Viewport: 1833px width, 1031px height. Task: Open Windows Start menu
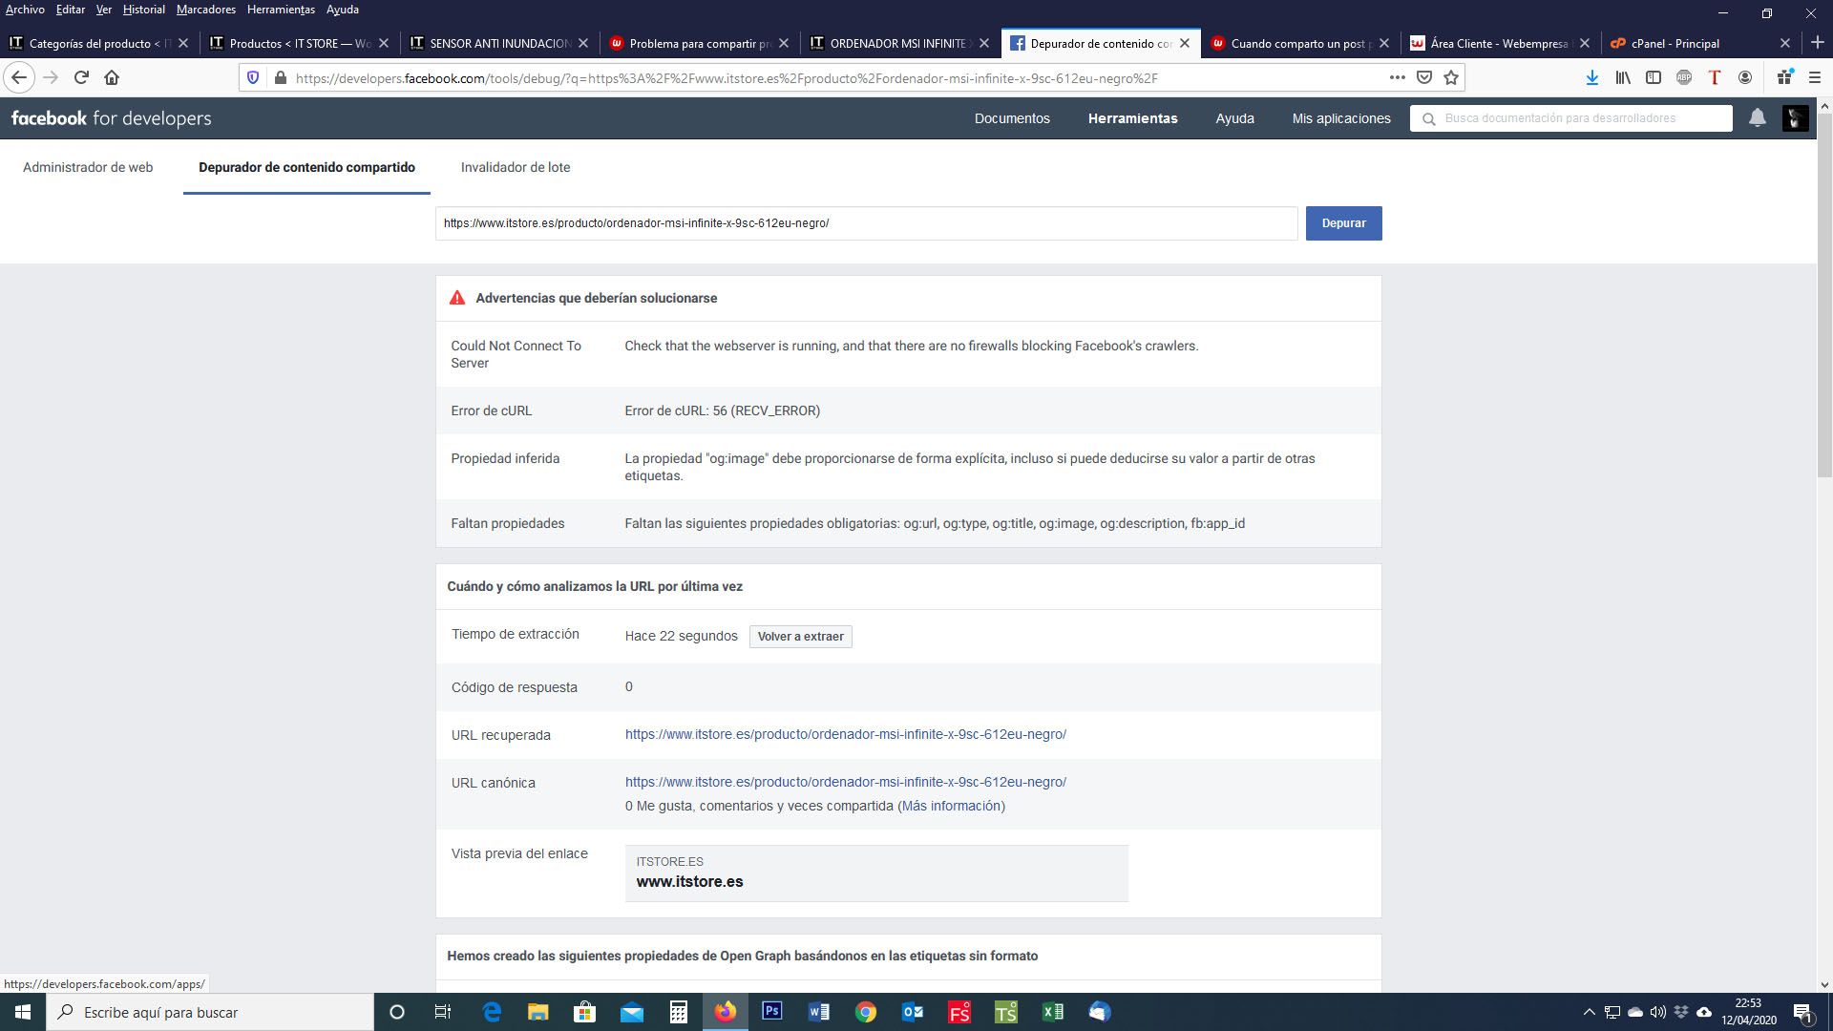(x=23, y=1012)
